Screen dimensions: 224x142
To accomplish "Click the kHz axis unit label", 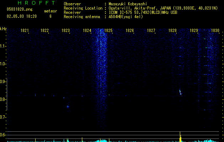I will (x=3, y=29).
